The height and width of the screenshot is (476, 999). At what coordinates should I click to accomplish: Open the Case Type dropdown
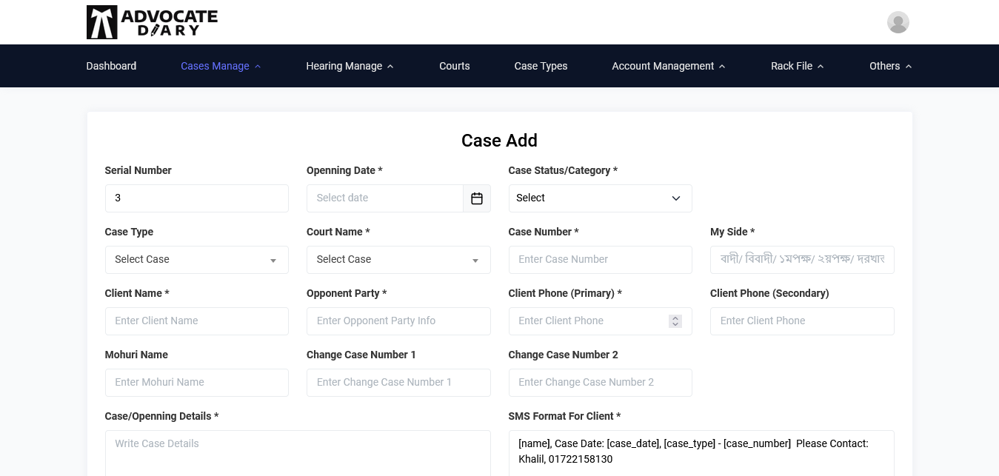pos(196,260)
